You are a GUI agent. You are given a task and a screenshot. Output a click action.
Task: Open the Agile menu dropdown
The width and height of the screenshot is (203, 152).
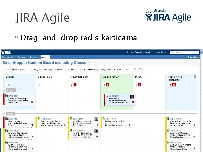pyautogui.click(x=45, y=57)
